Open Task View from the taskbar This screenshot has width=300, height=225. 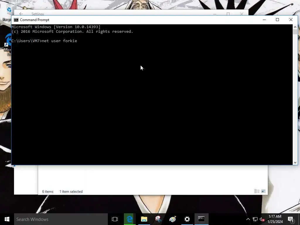click(x=115, y=219)
